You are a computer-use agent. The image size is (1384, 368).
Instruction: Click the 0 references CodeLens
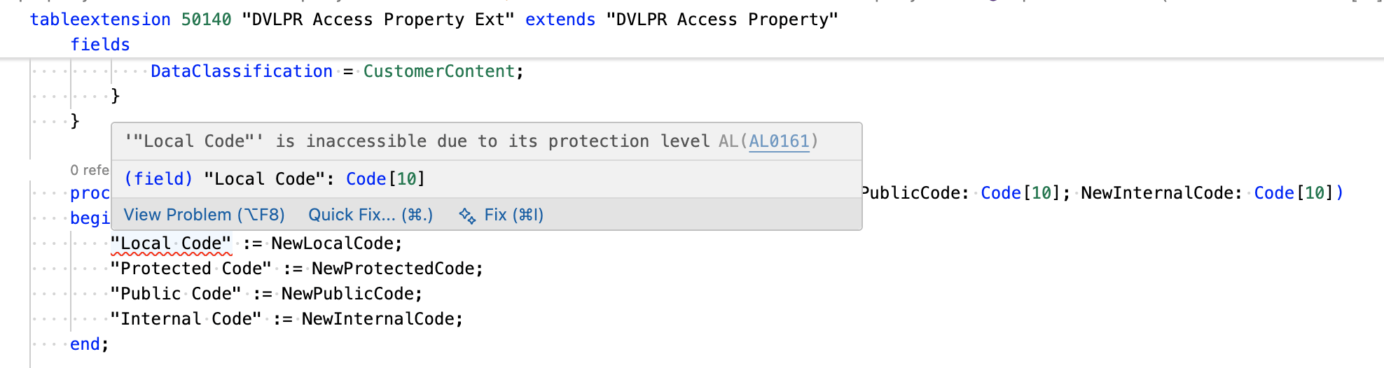point(90,170)
